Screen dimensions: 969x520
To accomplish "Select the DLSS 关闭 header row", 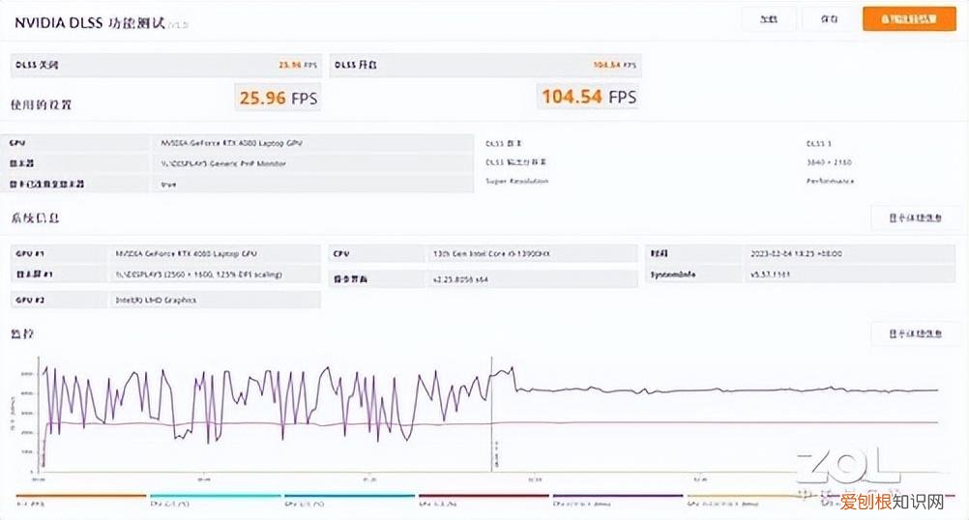I will (165, 66).
